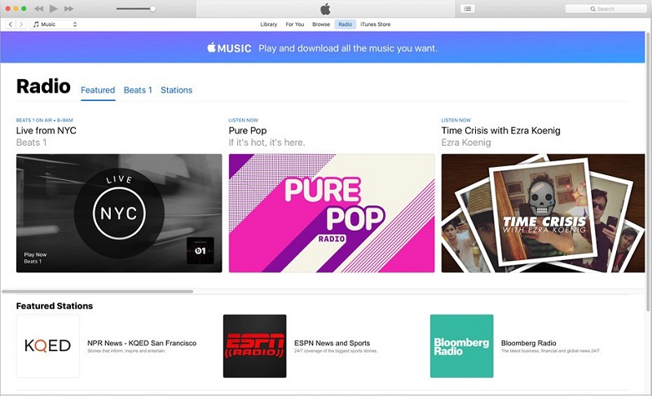Click Play Now on Beats 1 artwork
The width and height of the screenshot is (652, 396).
(35, 254)
